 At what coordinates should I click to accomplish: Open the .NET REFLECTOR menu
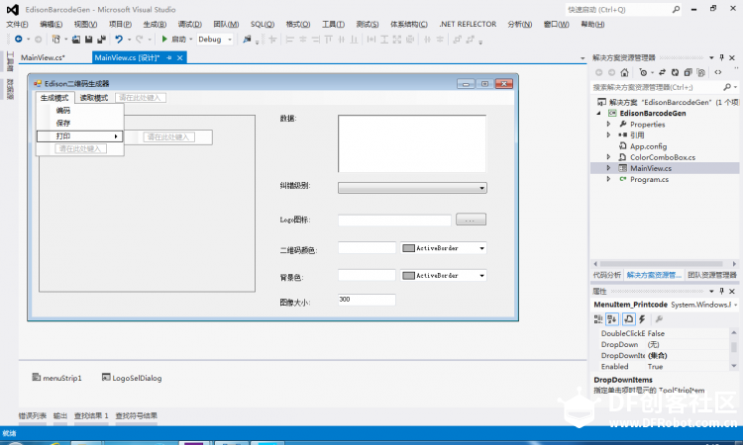468,24
